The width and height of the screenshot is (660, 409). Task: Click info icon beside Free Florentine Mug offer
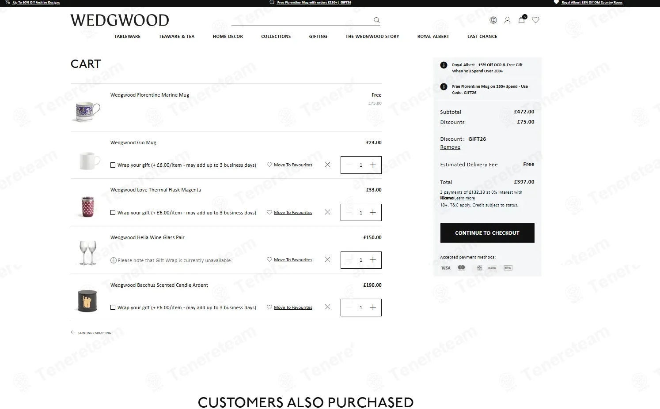[x=444, y=87]
